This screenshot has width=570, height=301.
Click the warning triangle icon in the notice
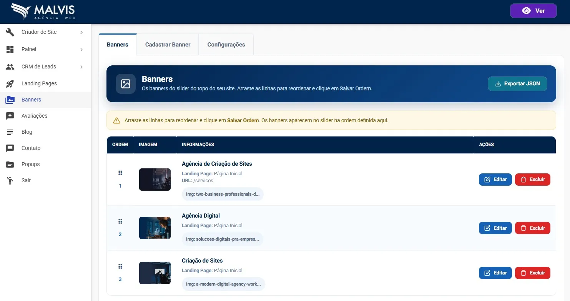point(117,120)
